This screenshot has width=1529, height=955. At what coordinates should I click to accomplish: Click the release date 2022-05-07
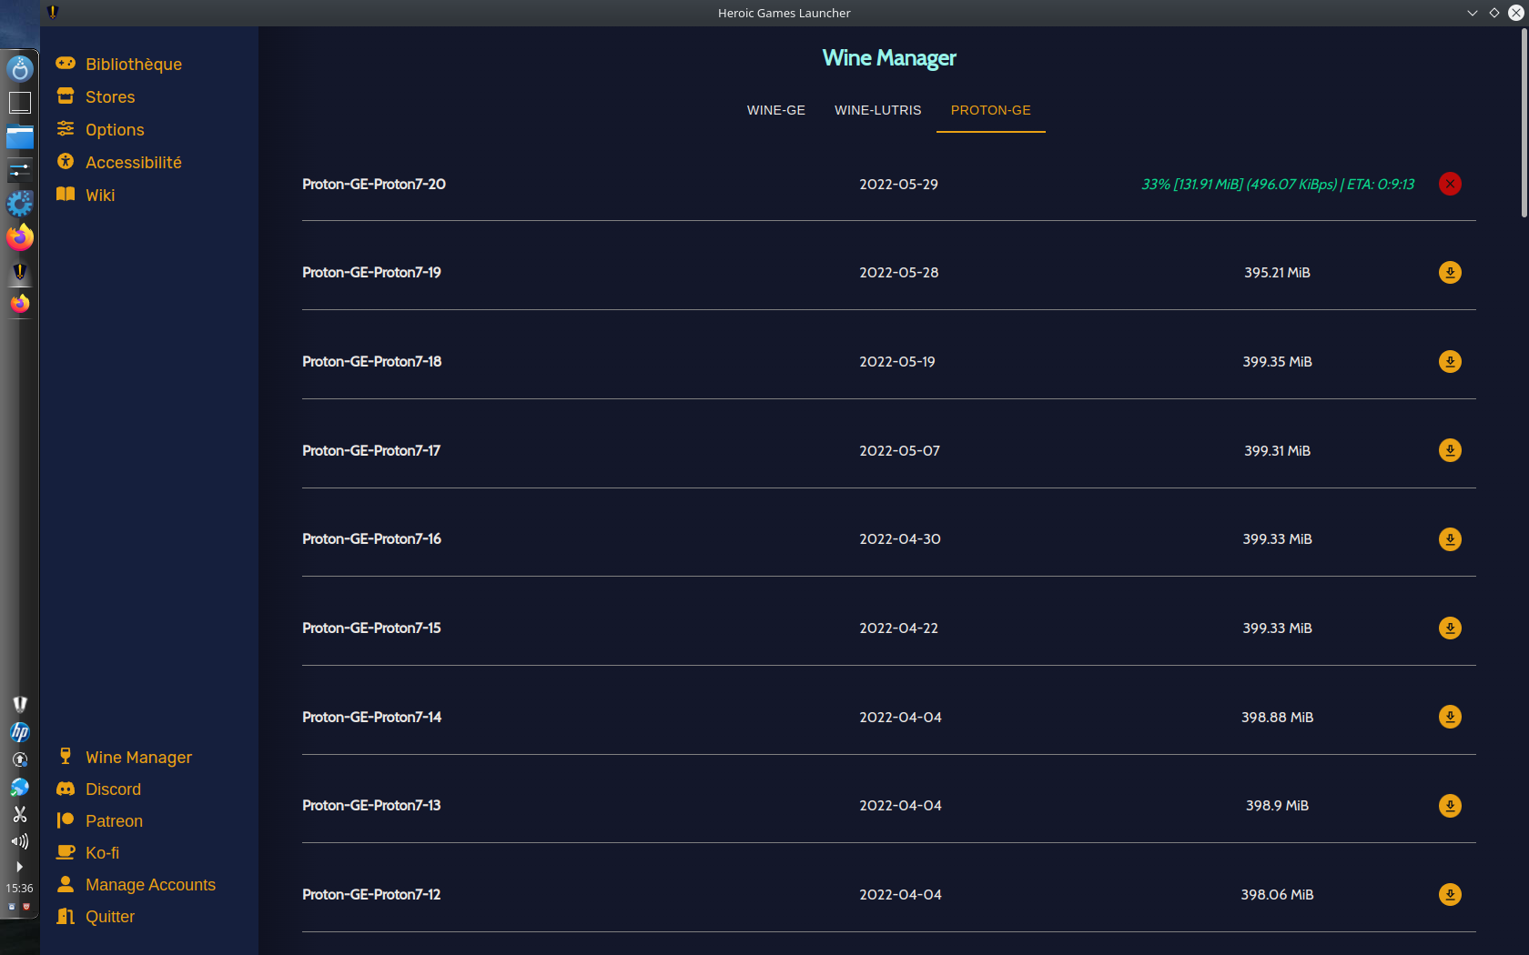(x=900, y=451)
